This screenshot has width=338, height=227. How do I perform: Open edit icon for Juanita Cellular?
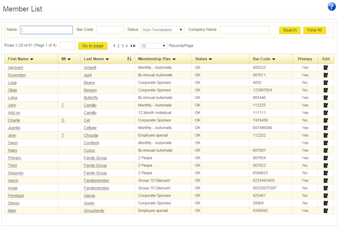326,128
